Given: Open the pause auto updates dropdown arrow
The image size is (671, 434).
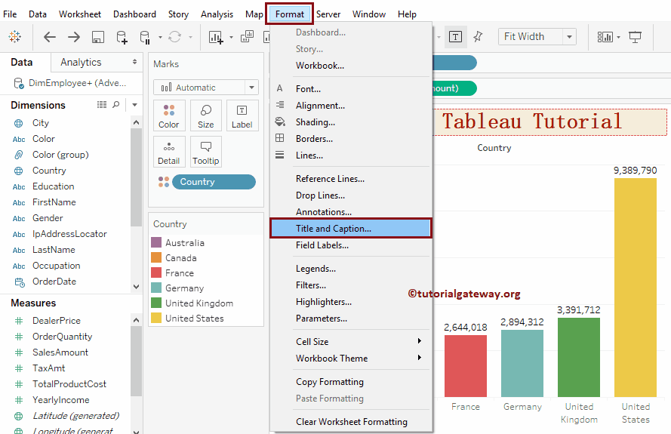Looking at the screenshot, I should coord(160,38).
